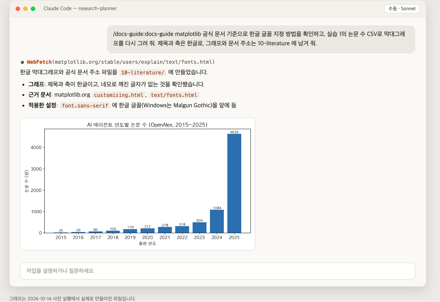The width and height of the screenshot is (440, 302).
Task: Click the 2015 x-axis tick label
Action: (61, 238)
